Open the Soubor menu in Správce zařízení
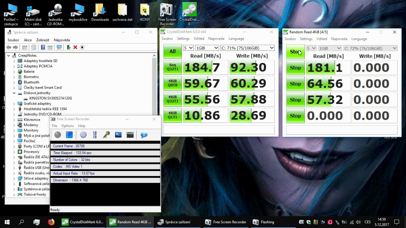Image resolution: width=406 pixels, height=228 pixels. pyautogui.click(x=13, y=40)
